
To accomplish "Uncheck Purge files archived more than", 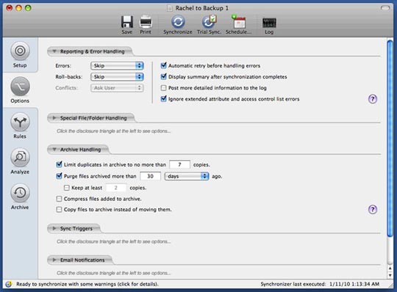I will pos(59,176).
